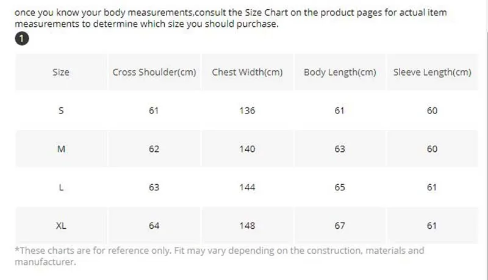
Task: Click the reference-only disclaimer text below the table
Action: (x=220, y=256)
